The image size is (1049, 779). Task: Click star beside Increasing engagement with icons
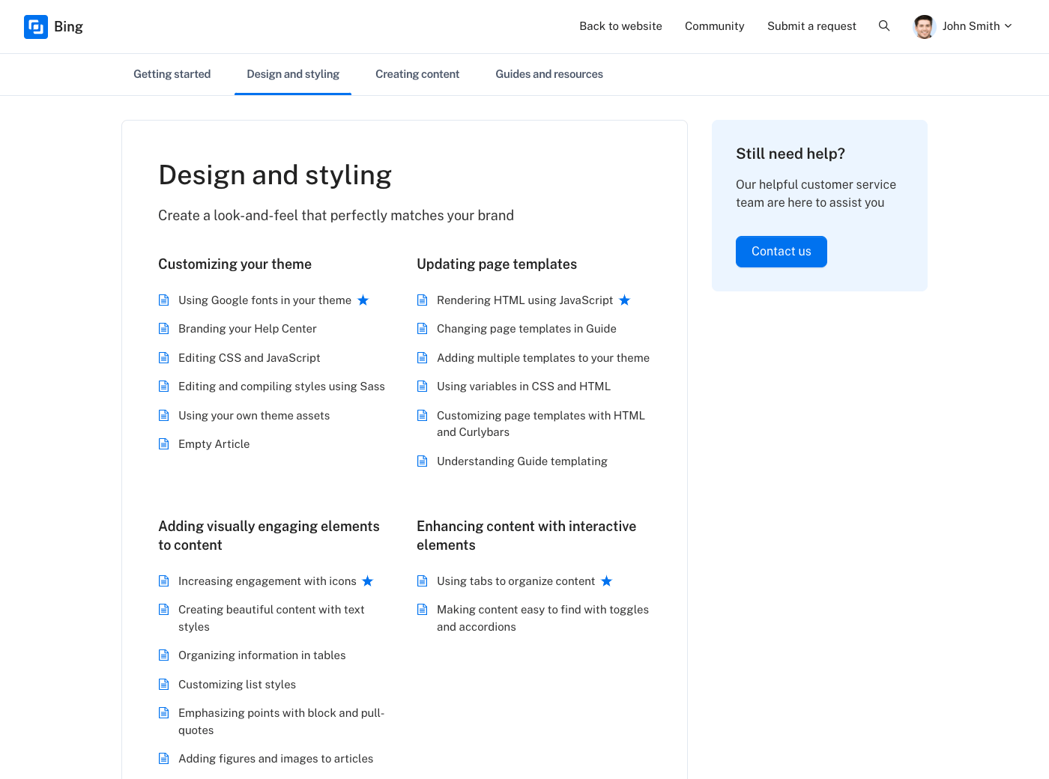point(368,581)
